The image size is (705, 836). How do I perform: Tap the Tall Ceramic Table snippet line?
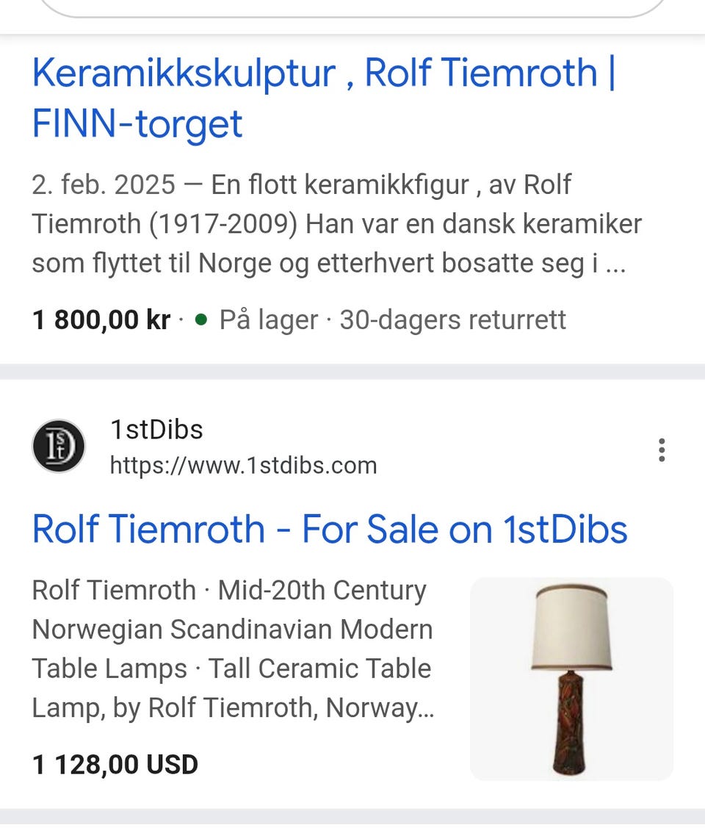pyautogui.click(x=231, y=668)
